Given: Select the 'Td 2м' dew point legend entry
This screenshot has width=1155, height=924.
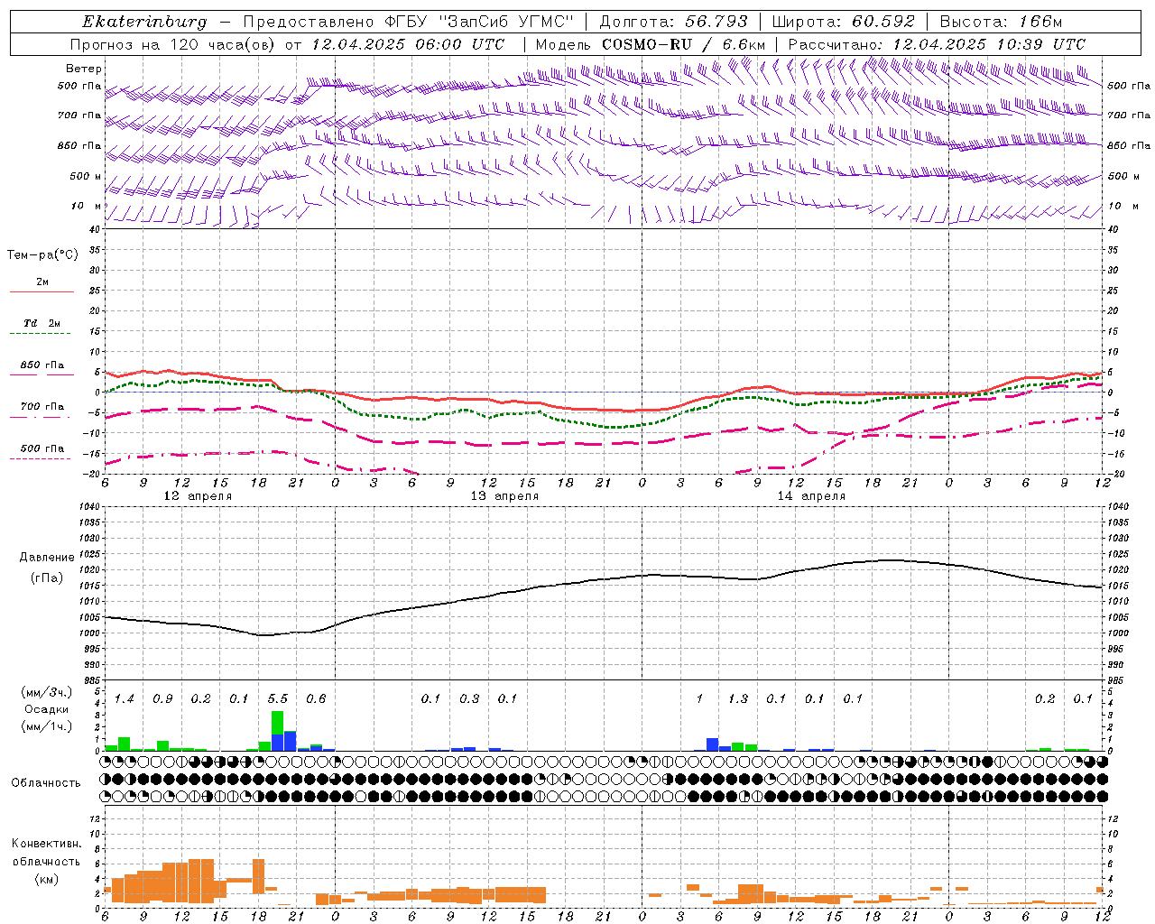Looking at the screenshot, I should [x=42, y=323].
